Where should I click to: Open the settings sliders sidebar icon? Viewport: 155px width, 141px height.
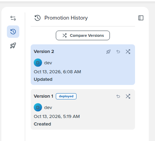(13, 18)
